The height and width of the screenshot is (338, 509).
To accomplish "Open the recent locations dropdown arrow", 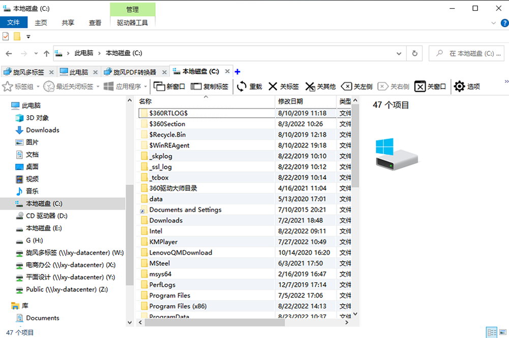I will [x=36, y=53].
